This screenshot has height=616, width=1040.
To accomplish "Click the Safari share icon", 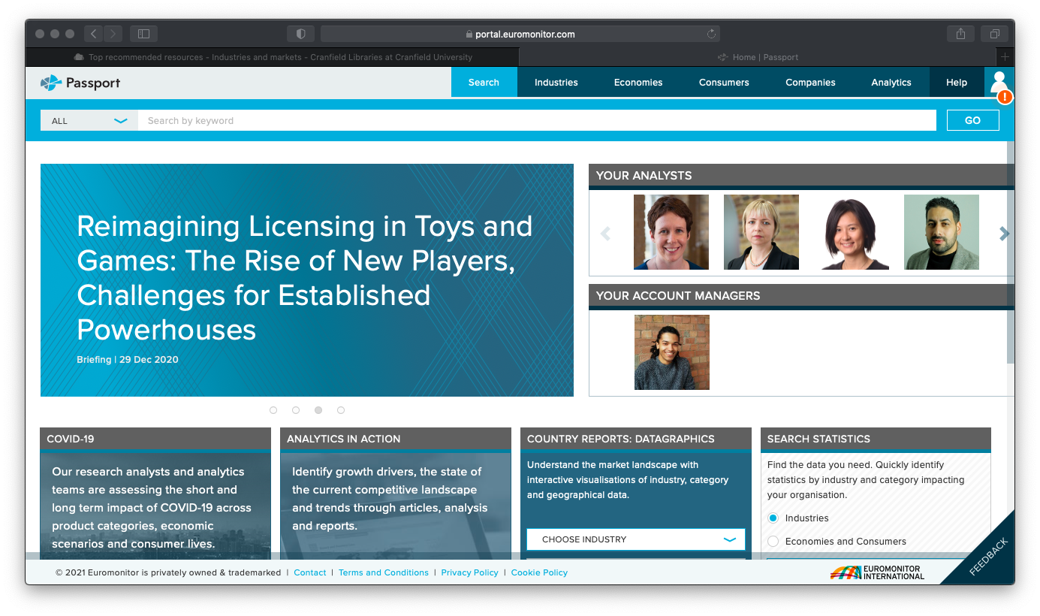I will click(960, 34).
